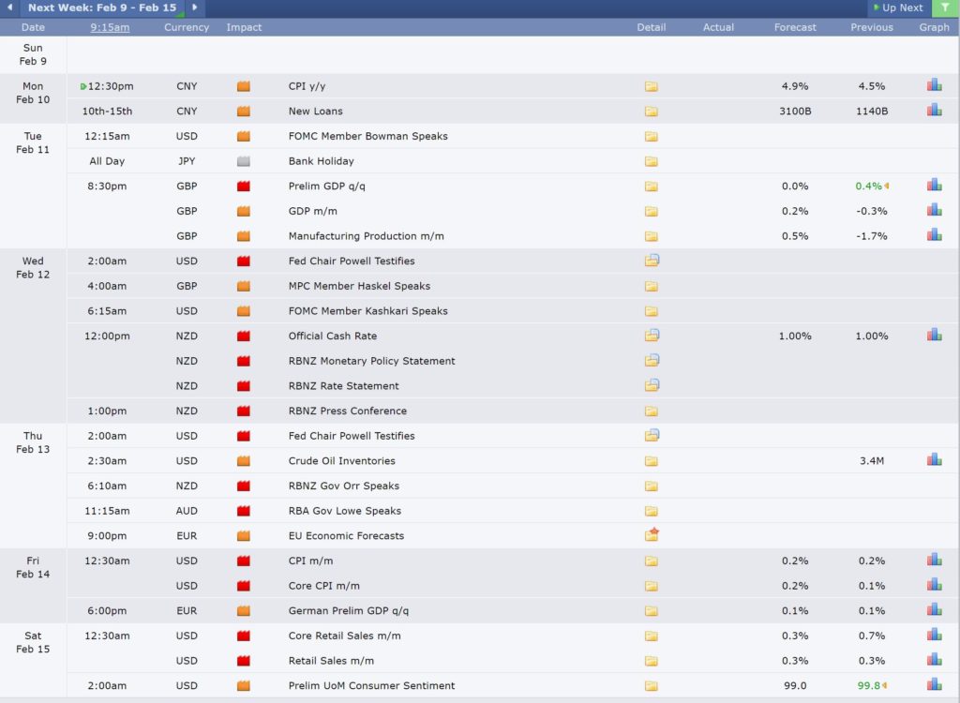Show graph for Prelim GDP q/q
The width and height of the screenshot is (960, 703).
coord(935,185)
